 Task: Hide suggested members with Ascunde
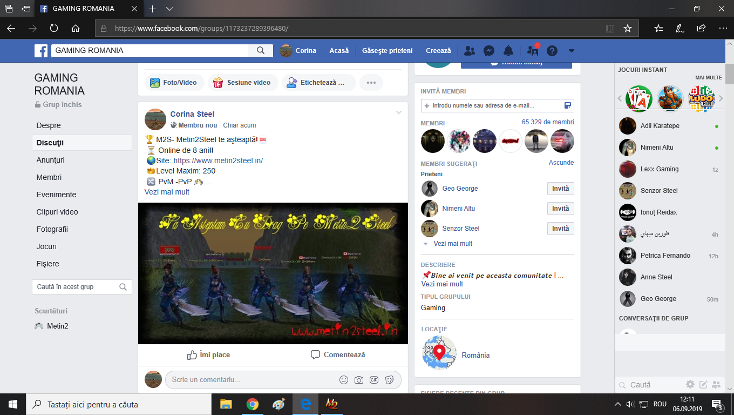coord(561,163)
